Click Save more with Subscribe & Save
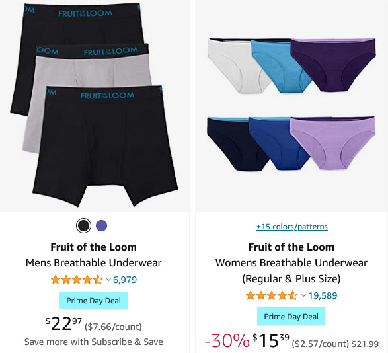Screen dimensions: 388x353 pos(94,342)
